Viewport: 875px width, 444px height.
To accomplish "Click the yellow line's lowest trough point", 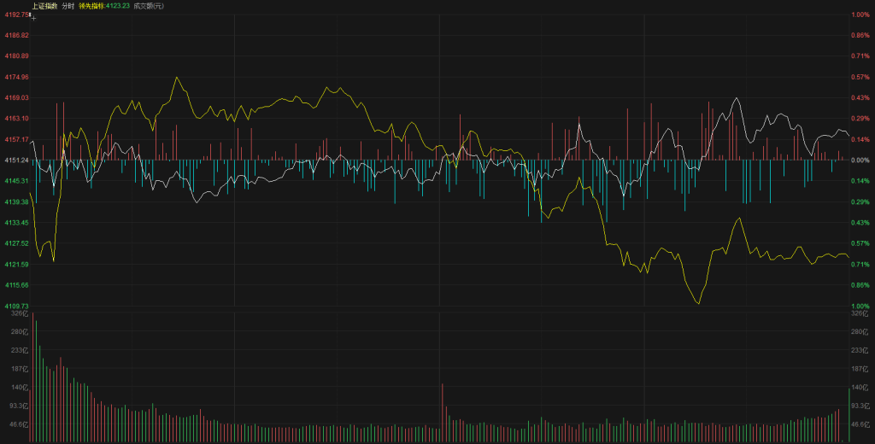I will 699,303.
